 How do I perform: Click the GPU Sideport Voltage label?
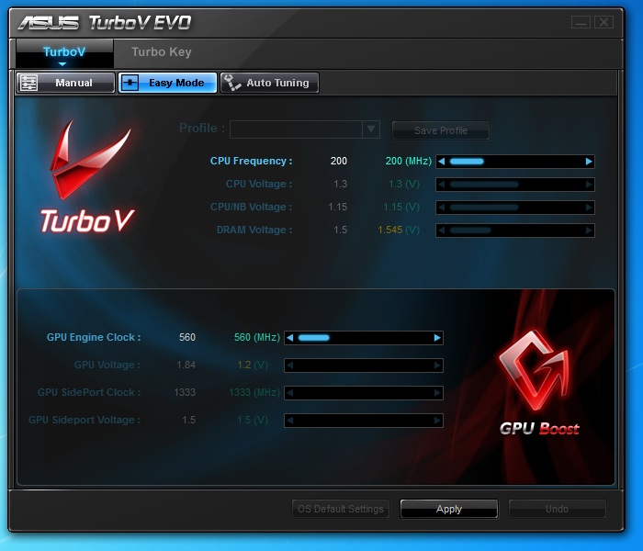tap(85, 420)
